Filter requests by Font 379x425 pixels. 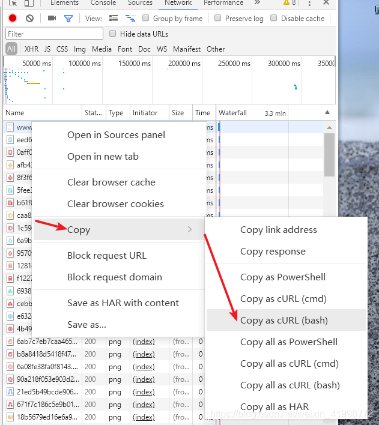point(125,49)
